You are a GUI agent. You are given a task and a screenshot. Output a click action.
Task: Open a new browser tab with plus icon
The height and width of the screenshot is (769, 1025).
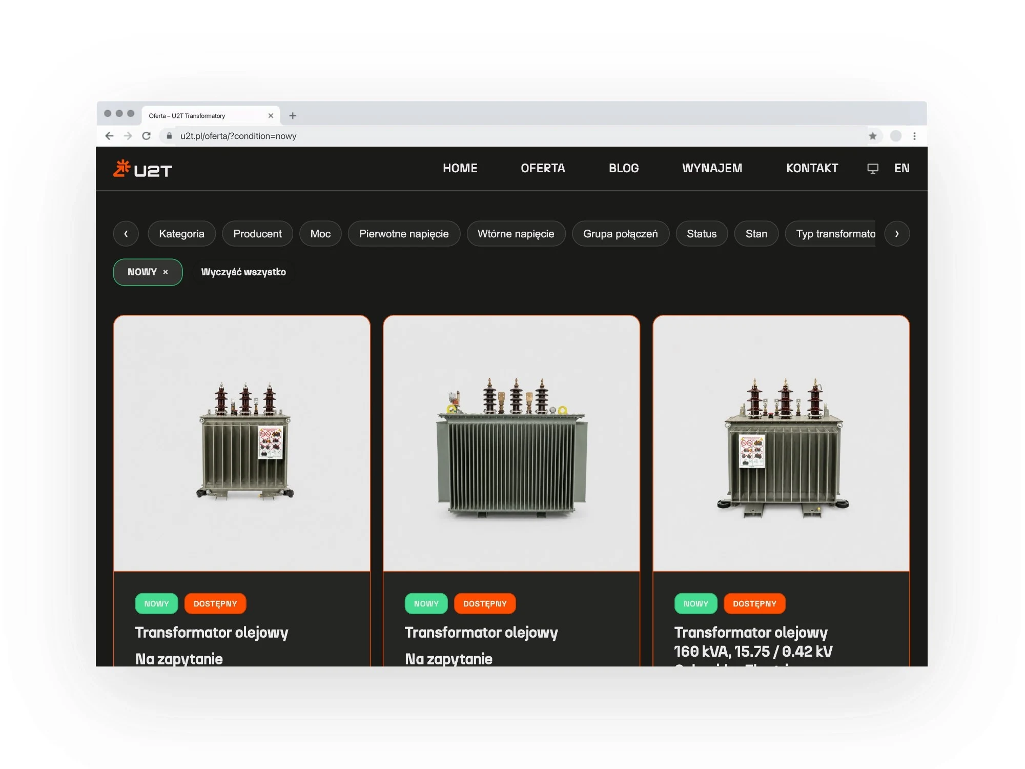pos(293,116)
